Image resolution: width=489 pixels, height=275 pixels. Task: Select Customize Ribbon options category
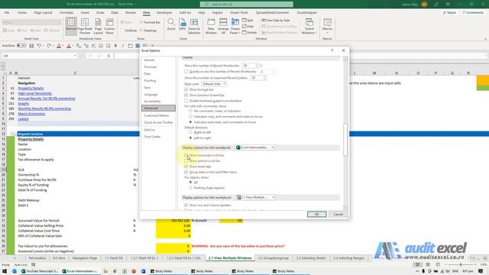click(x=158, y=115)
